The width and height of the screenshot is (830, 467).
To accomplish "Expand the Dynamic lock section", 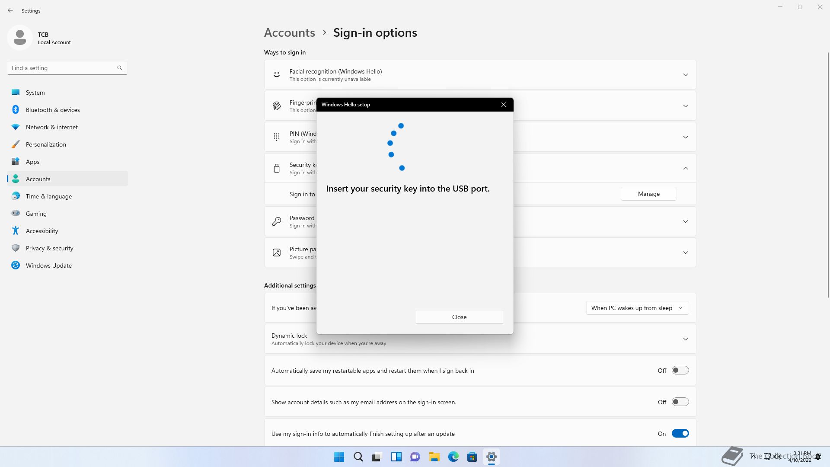I will [685, 339].
